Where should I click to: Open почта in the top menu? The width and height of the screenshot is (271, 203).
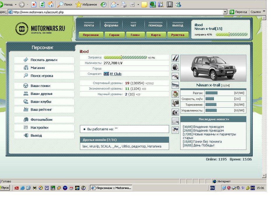coord(89,25)
